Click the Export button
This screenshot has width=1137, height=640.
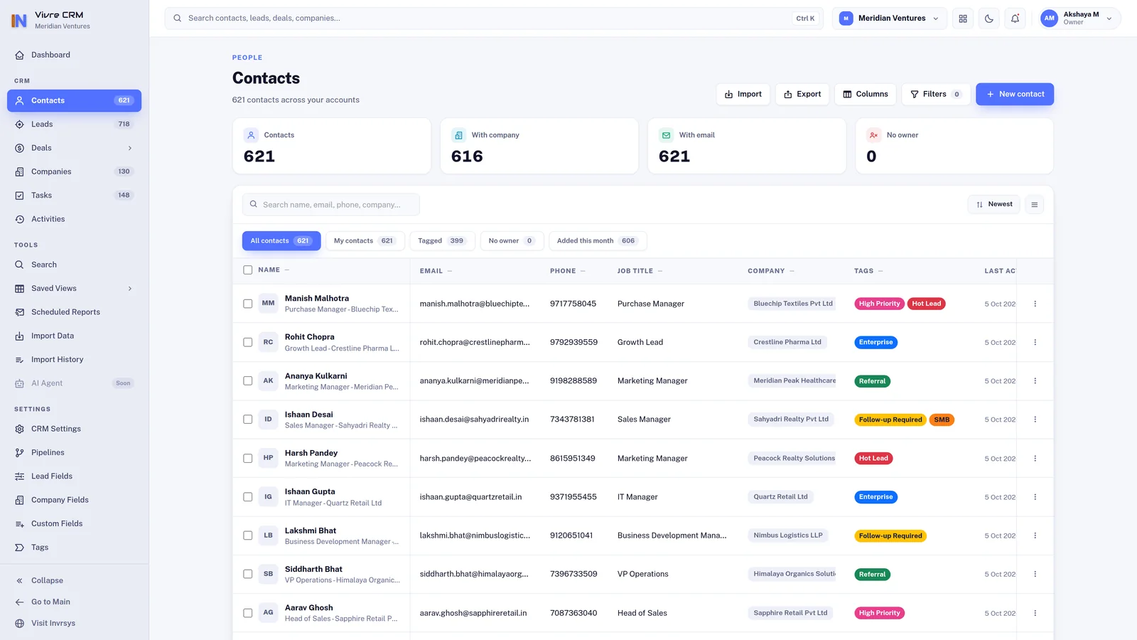pos(802,94)
